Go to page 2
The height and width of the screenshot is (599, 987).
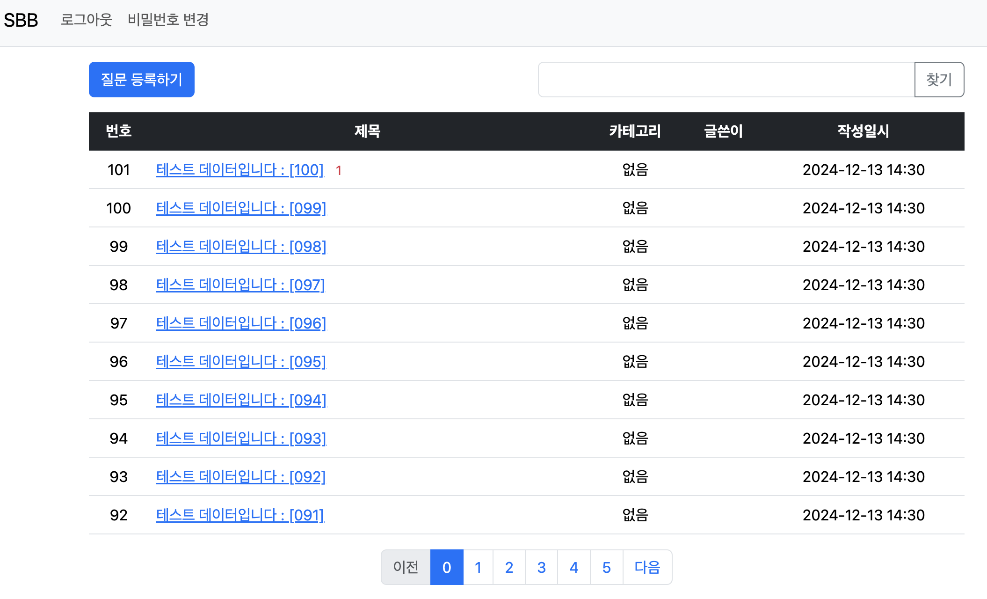tap(509, 567)
